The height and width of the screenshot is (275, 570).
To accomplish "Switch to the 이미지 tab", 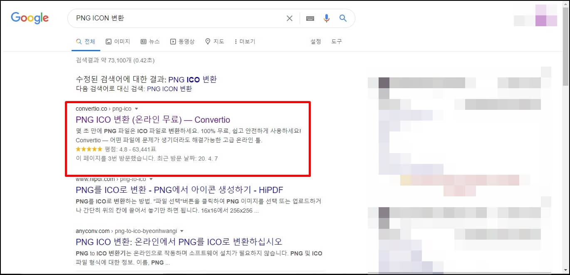I will (x=118, y=42).
